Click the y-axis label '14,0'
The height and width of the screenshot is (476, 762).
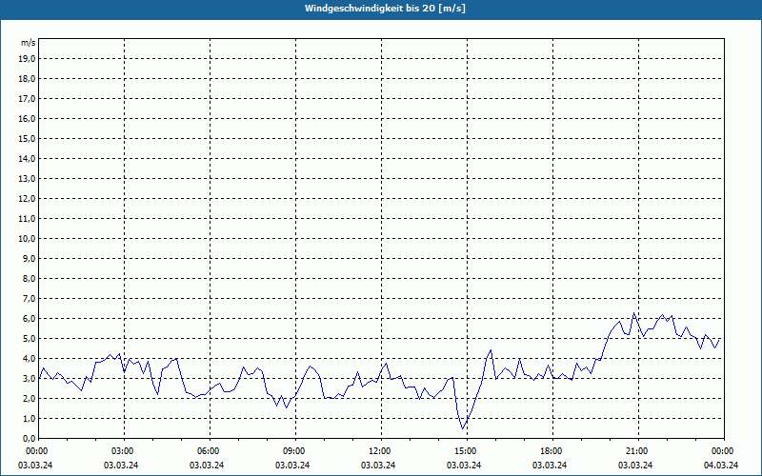[28, 158]
